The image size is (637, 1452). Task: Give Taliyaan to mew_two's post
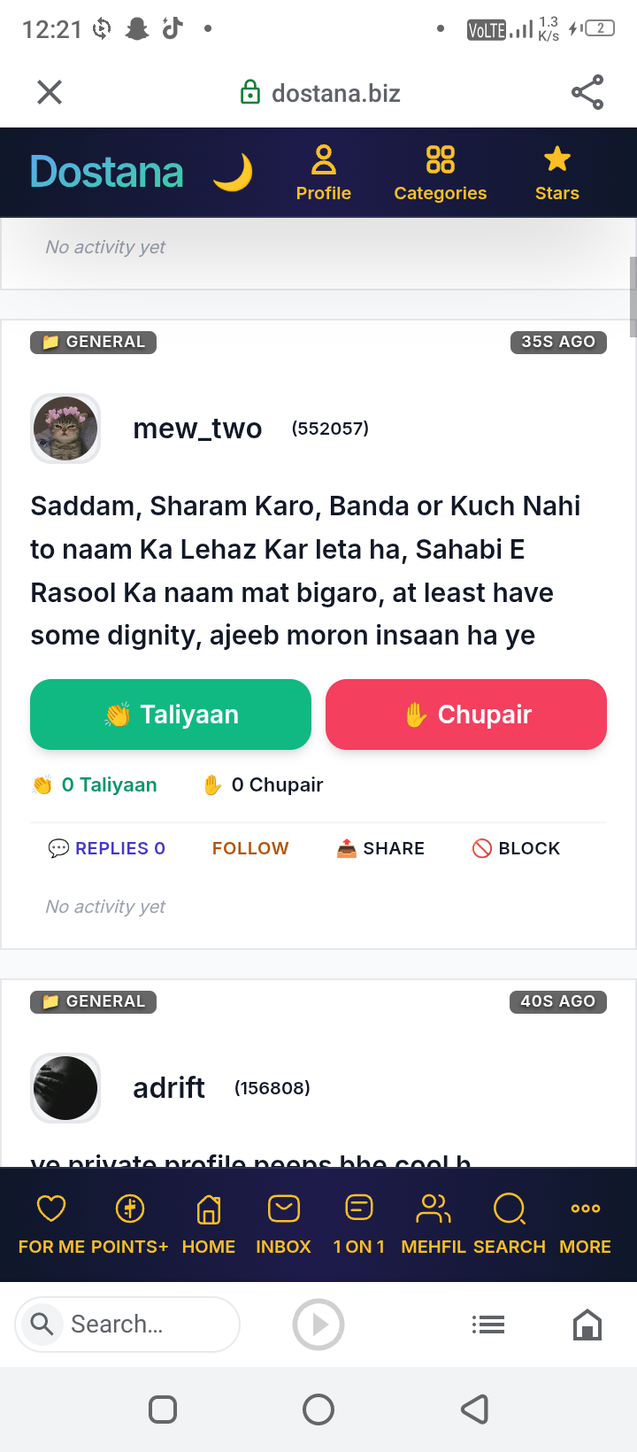pos(171,714)
